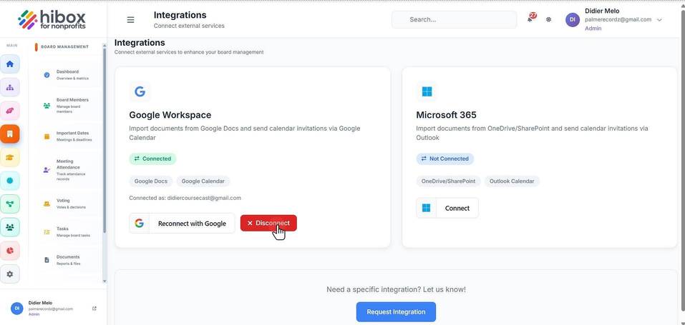The height and width of the screenshot is (325, 685).
Task: Expand the user account dropdown chevron
Action: [x=660, y=20]
